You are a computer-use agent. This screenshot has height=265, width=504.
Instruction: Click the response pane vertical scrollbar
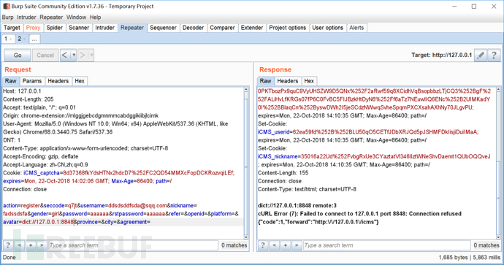tap(499, 164)
